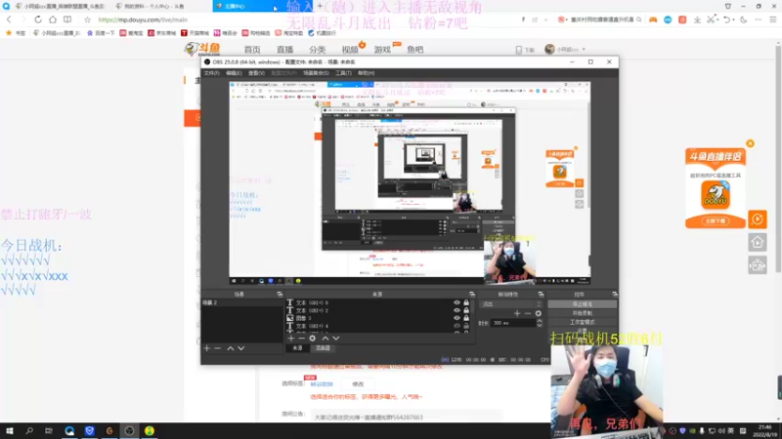Remove the scene with the minus icon in the OBS scenes panel
This screenshot has height=439, width=782.
(x=217, y=348)
